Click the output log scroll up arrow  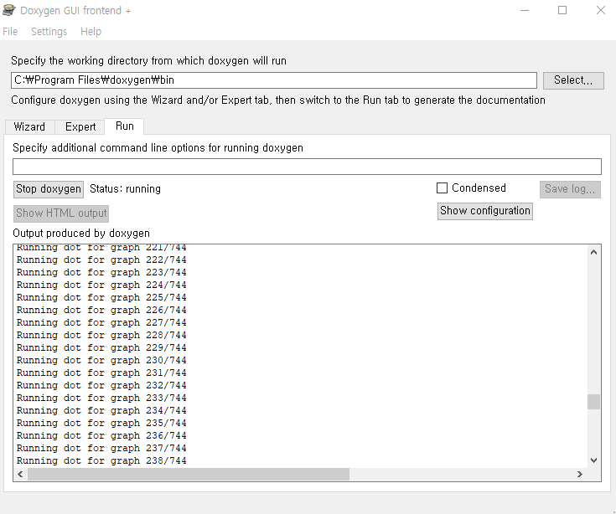click(593, 252)
